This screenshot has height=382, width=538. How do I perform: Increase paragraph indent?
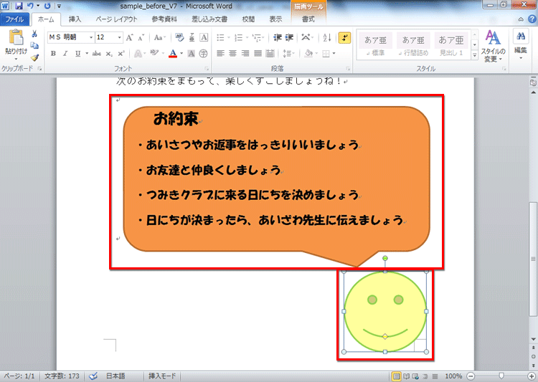[289, 37]
